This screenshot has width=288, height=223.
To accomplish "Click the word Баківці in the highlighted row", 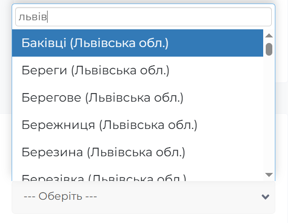I will coord(44,43).
